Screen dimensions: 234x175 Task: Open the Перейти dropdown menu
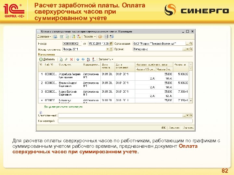pos(90,37)
